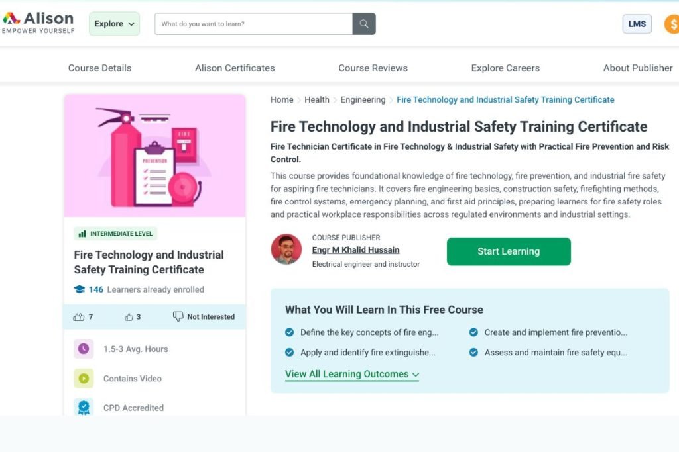This screenshot has height=452, width=679.
Task: Click checkmark beside Define the key concepts
Action: point(290,332)
